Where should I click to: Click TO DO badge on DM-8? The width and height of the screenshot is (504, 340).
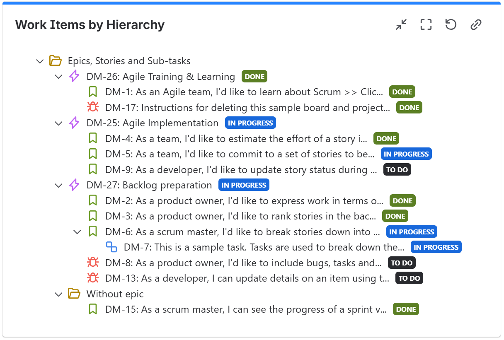tap(402, 263)
